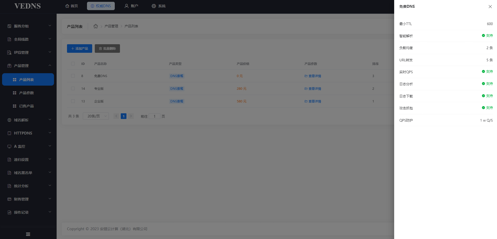Open the 系统 top navigation tab
The width and height of the screenshot is (497, 239).
[x=159, y=6]
